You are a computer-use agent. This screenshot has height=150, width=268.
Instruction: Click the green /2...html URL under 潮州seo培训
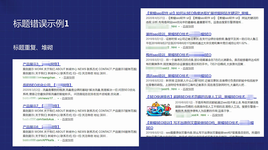coord(161,47)
